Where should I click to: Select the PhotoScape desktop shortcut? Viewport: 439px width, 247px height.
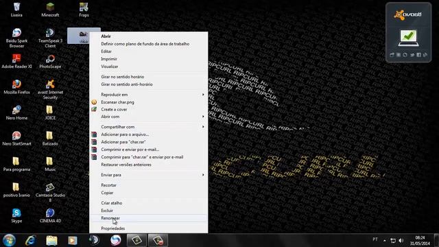(50, 61)
